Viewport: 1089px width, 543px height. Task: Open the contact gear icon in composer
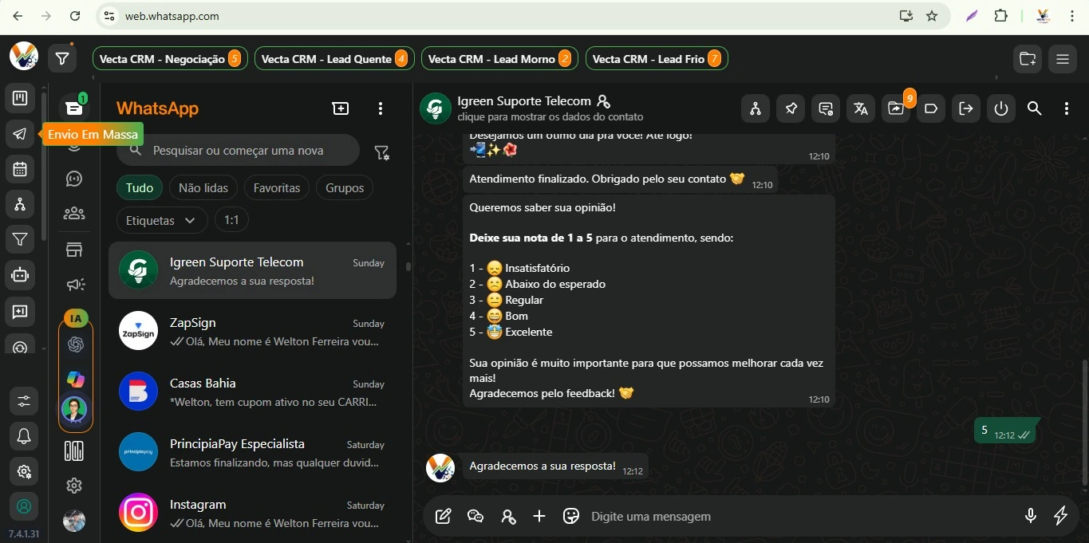508,517
